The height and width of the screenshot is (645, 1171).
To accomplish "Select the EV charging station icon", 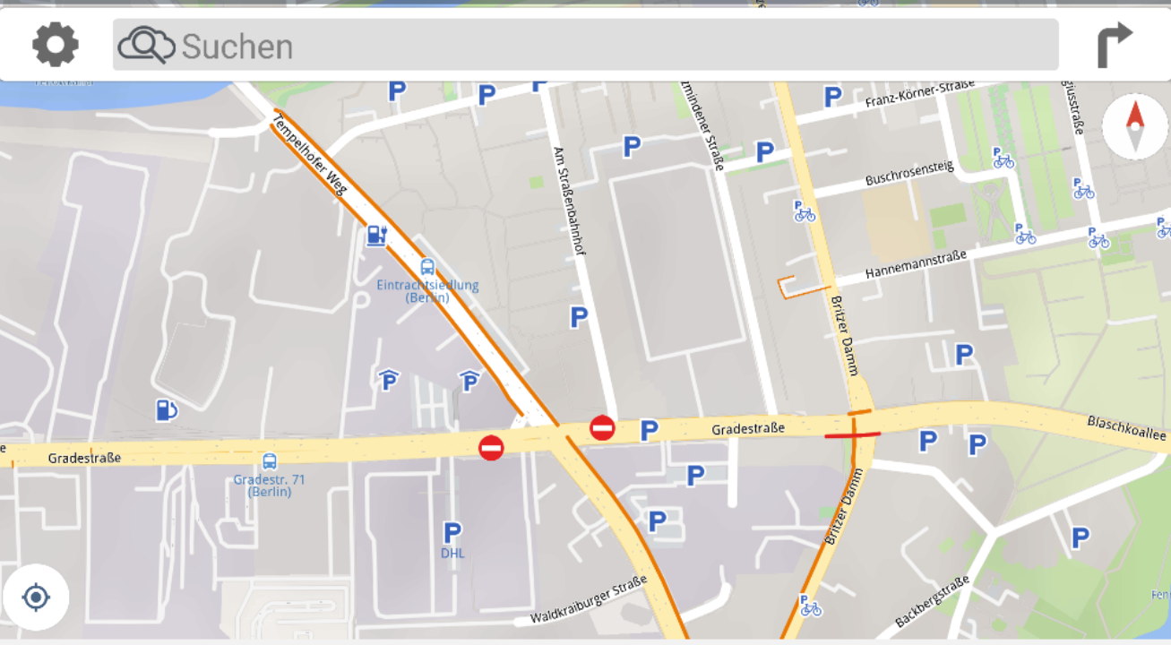I will pos(376,236).
